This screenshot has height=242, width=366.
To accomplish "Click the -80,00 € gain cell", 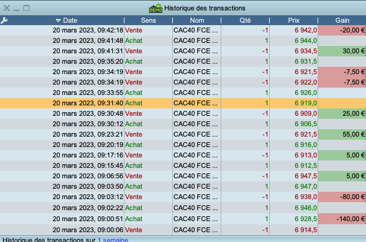I will click(x=342, y=197).
